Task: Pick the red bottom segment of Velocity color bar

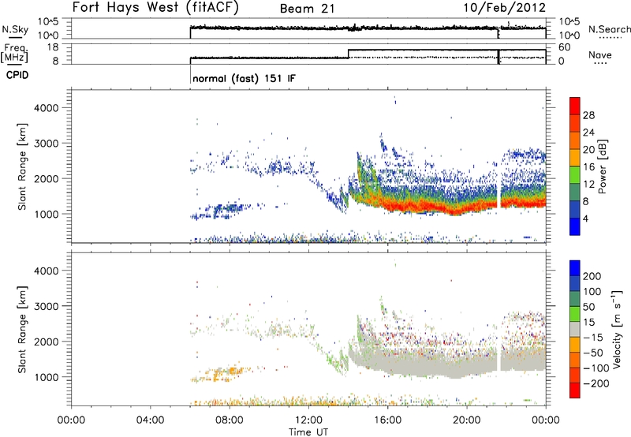Action: (x=575, y=390)
